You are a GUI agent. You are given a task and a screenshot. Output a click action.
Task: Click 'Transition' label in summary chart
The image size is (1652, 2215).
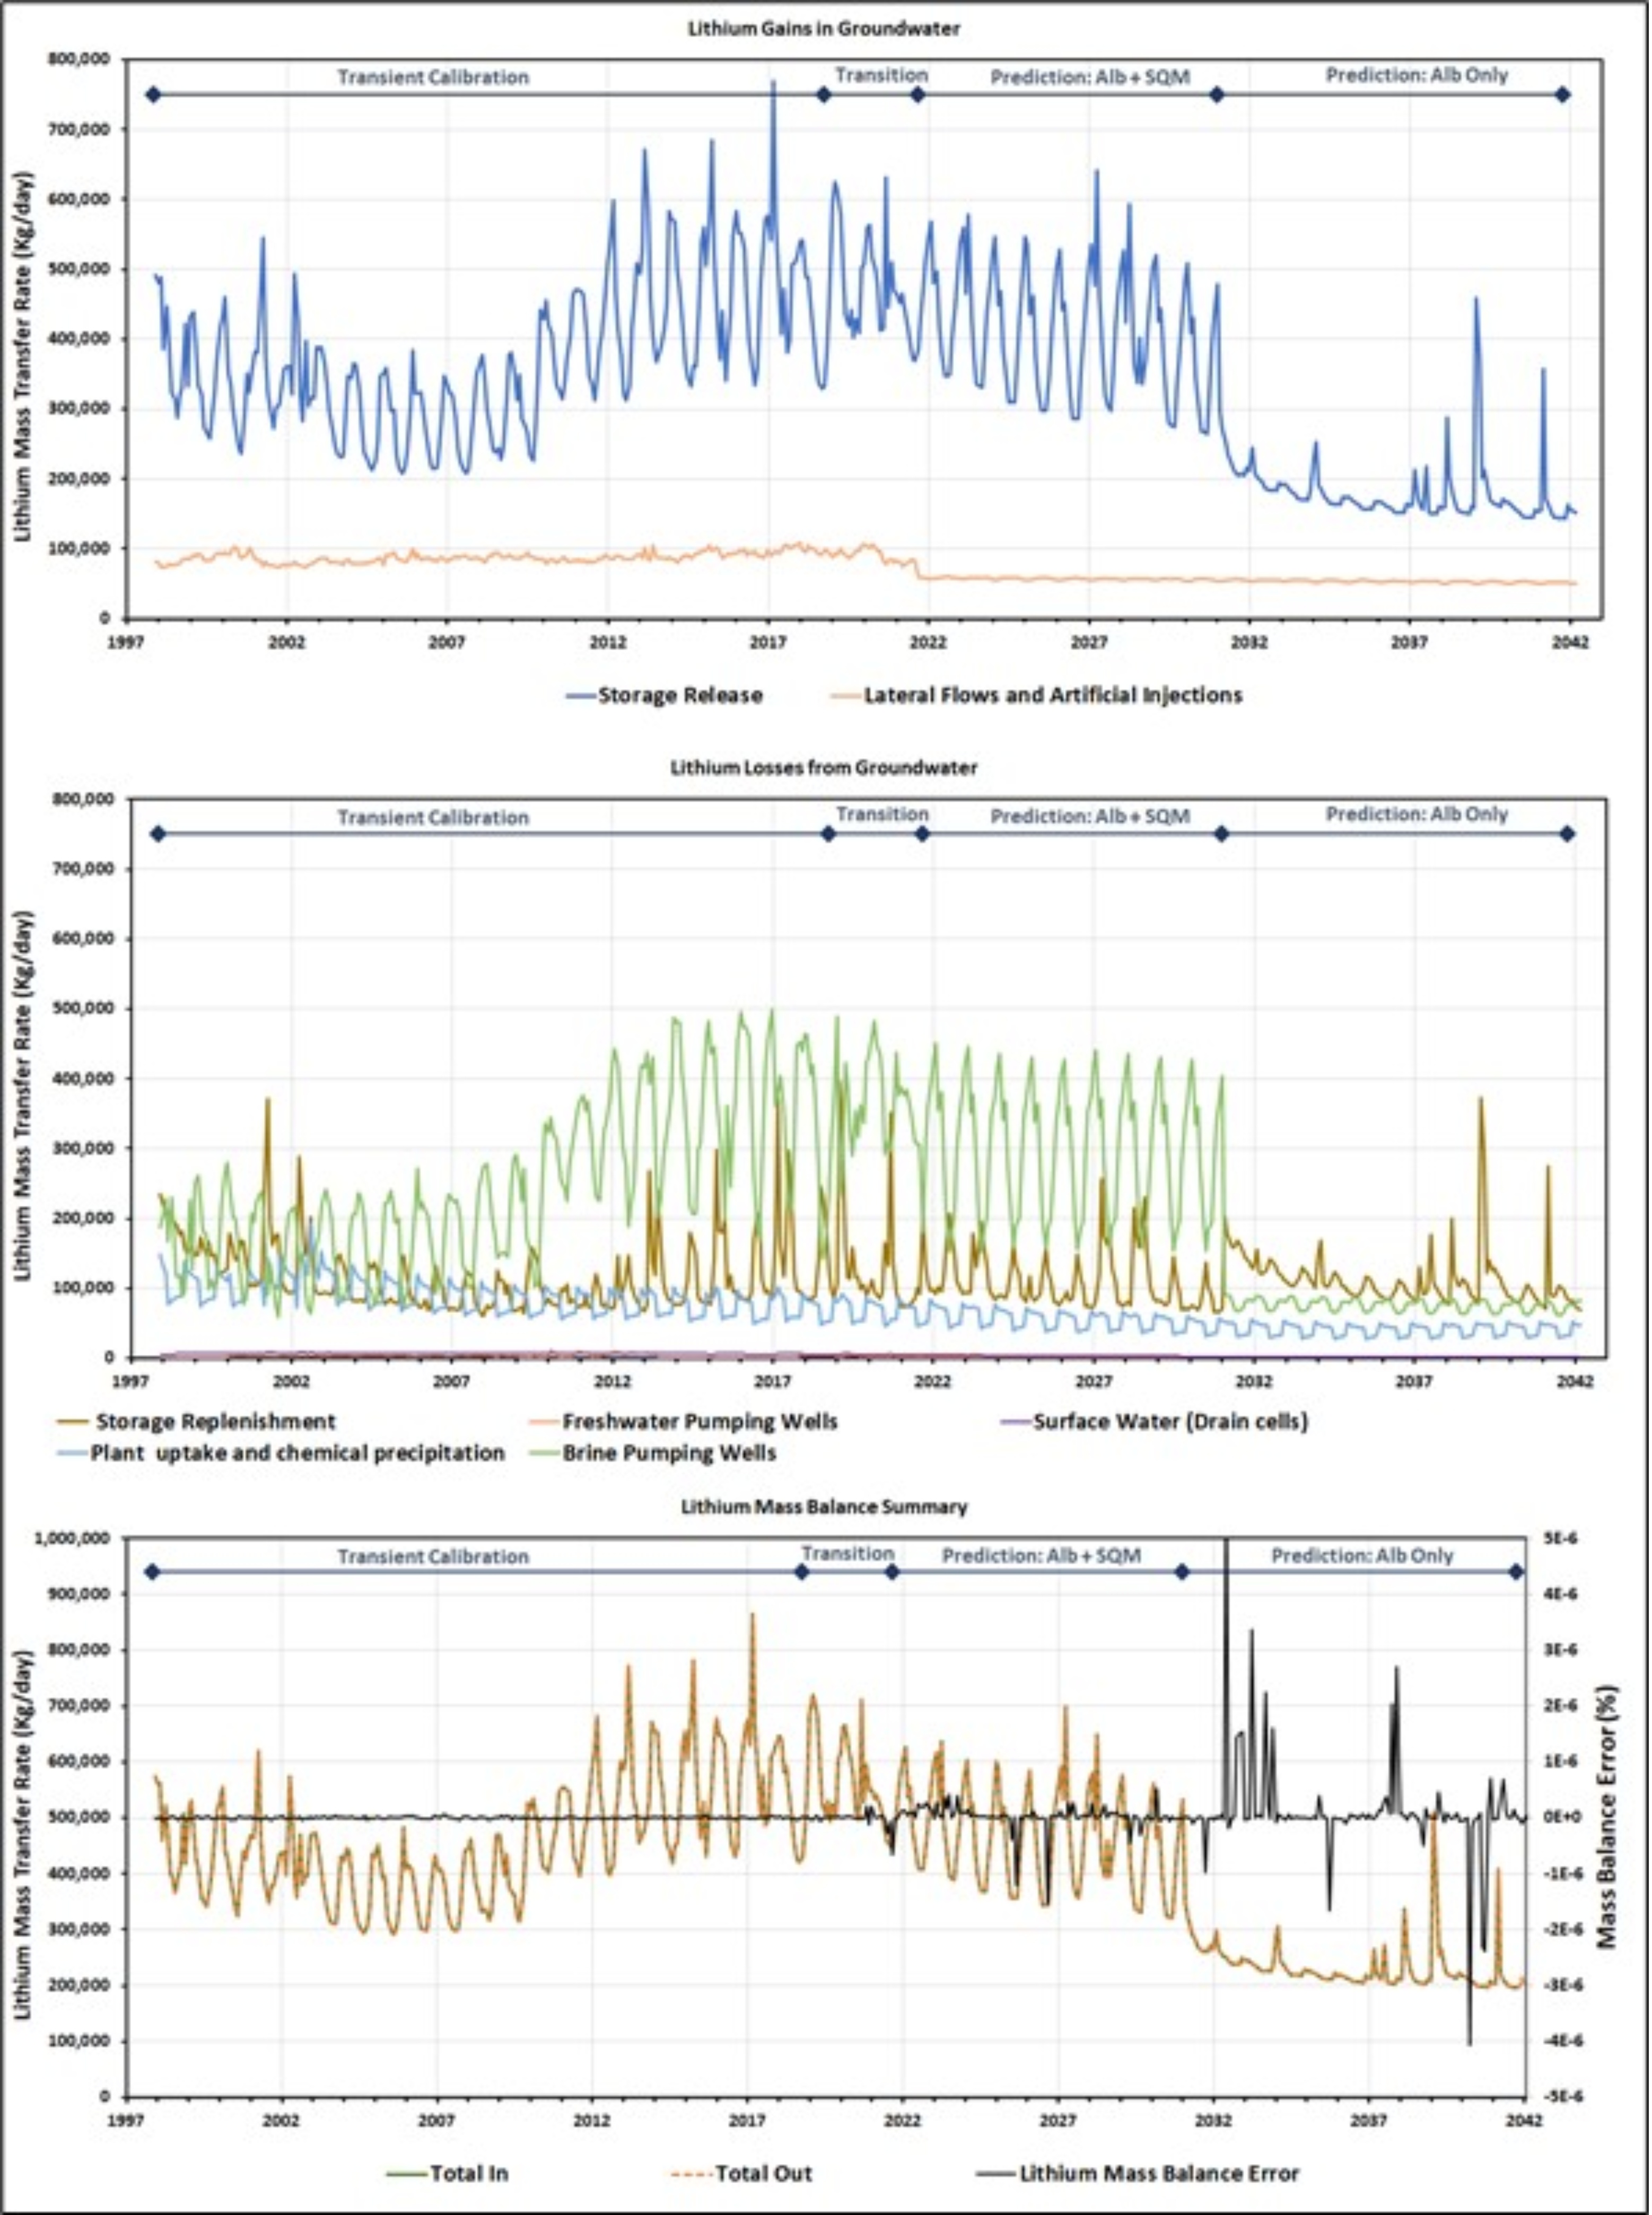pos(847,1553)
